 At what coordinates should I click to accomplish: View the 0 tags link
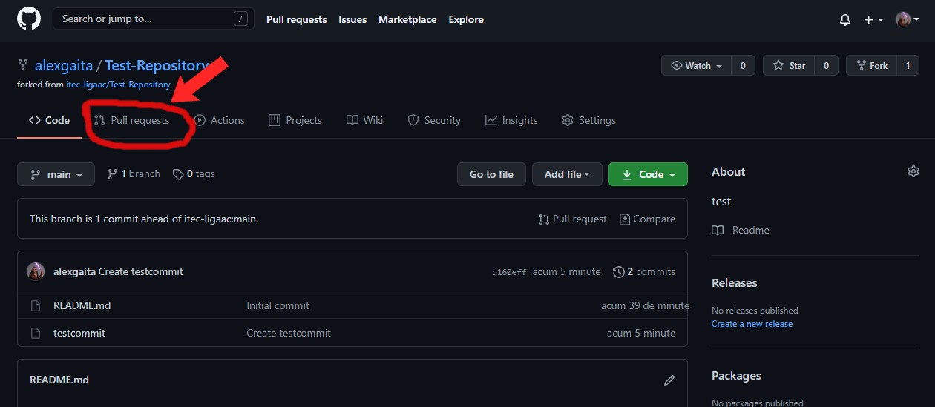tap(194, 174)
